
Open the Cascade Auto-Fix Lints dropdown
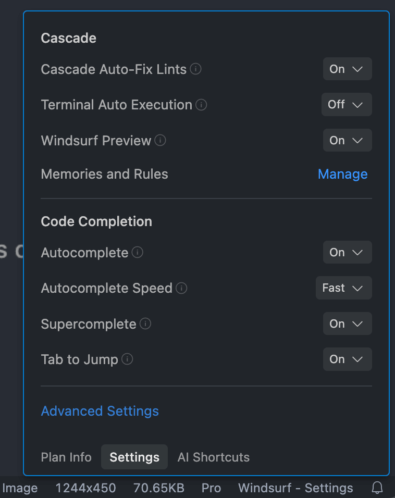click(x=347, y=69)
